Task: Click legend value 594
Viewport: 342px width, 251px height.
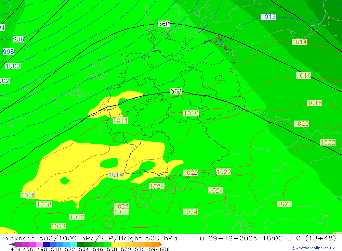Action: [x=154, y=249]
